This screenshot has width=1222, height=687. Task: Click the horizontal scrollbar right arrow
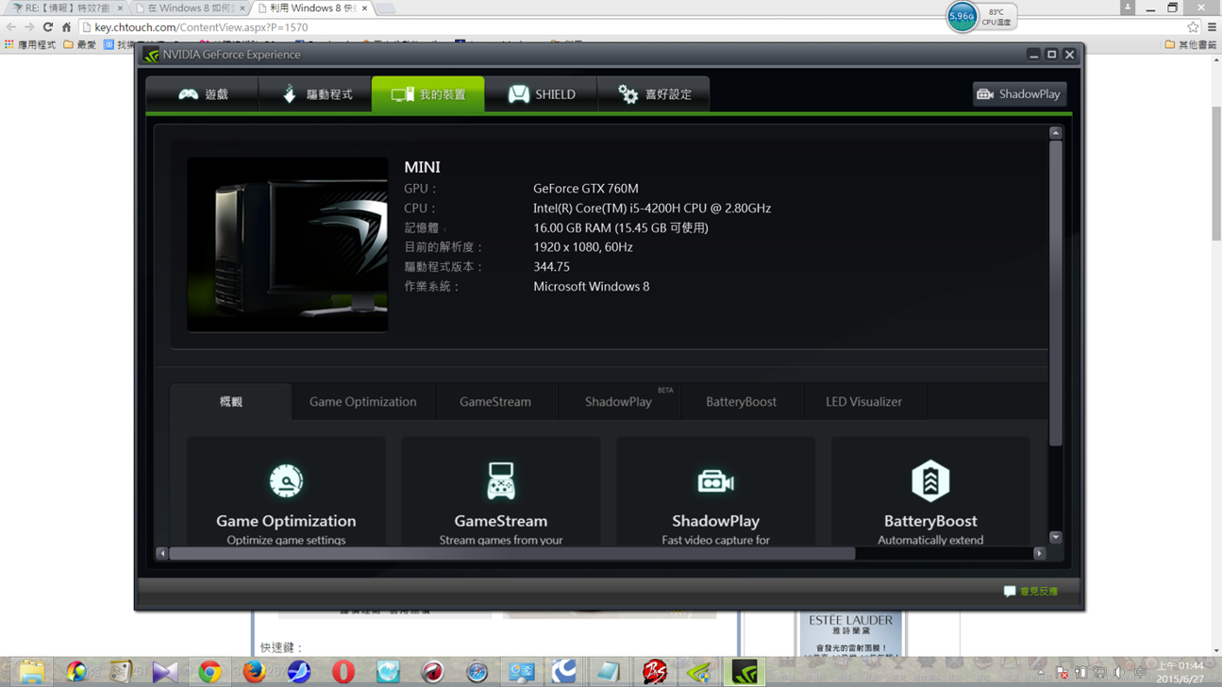(1040, 554)
